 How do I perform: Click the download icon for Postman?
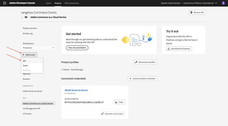point(169,48)
